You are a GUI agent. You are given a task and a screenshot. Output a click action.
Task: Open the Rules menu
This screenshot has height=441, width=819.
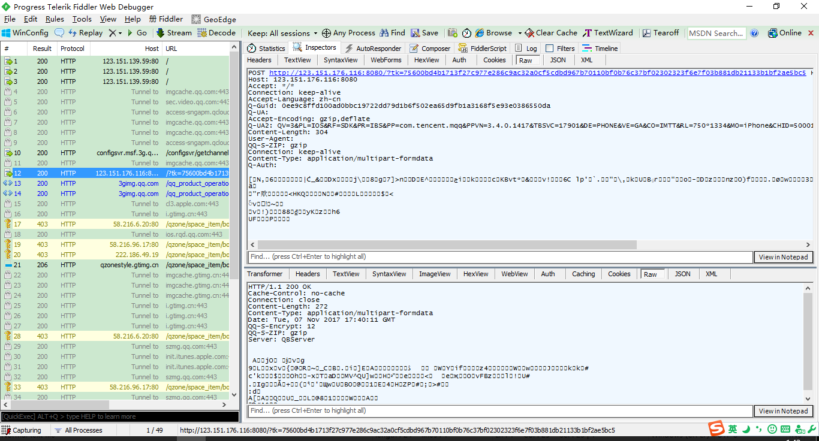[x=55, y=19]
